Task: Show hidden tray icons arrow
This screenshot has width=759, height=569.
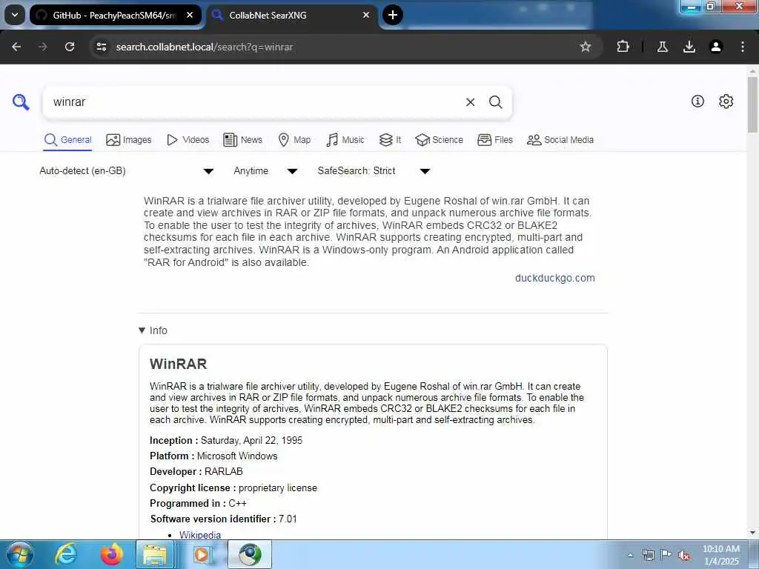Action: tap(630, 555)
